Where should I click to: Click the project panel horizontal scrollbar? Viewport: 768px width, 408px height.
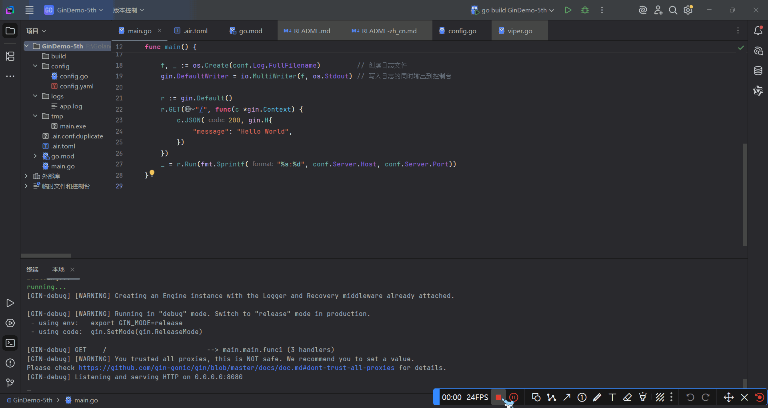[x=46, y=255]
